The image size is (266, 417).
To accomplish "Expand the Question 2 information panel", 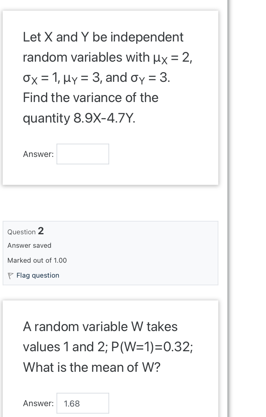I will pos(110,253).
